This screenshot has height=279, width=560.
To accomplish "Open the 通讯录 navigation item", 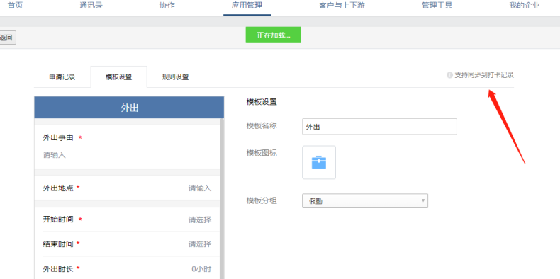I will (x=91, y=6).
